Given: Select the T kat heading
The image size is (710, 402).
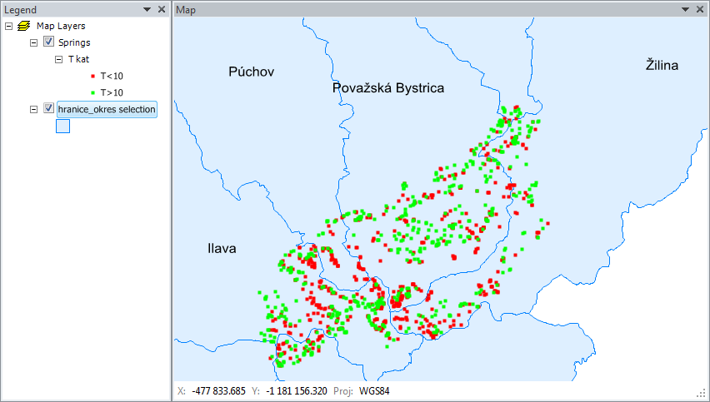Looking at the screenshot, I should pyautogui.click(x=79, y=59).
